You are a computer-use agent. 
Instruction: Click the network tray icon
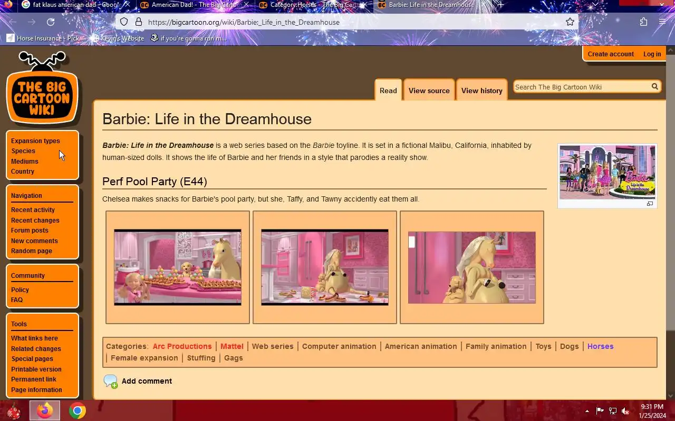click(613, 411)
